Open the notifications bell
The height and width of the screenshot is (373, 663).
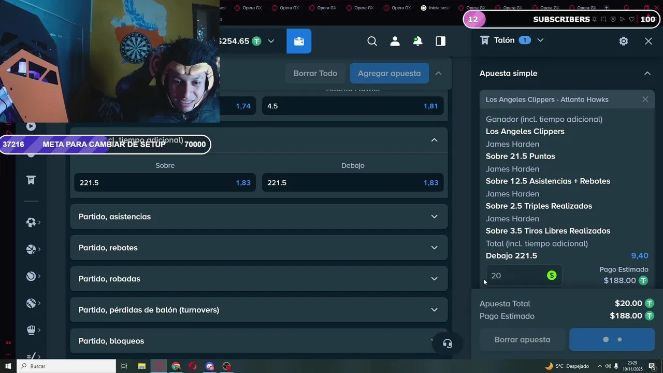[x=417, y=41]
